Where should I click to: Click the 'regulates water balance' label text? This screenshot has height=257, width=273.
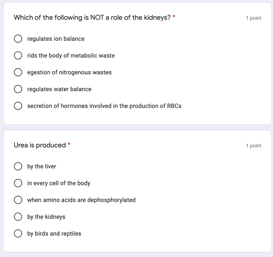pos(59,89)
